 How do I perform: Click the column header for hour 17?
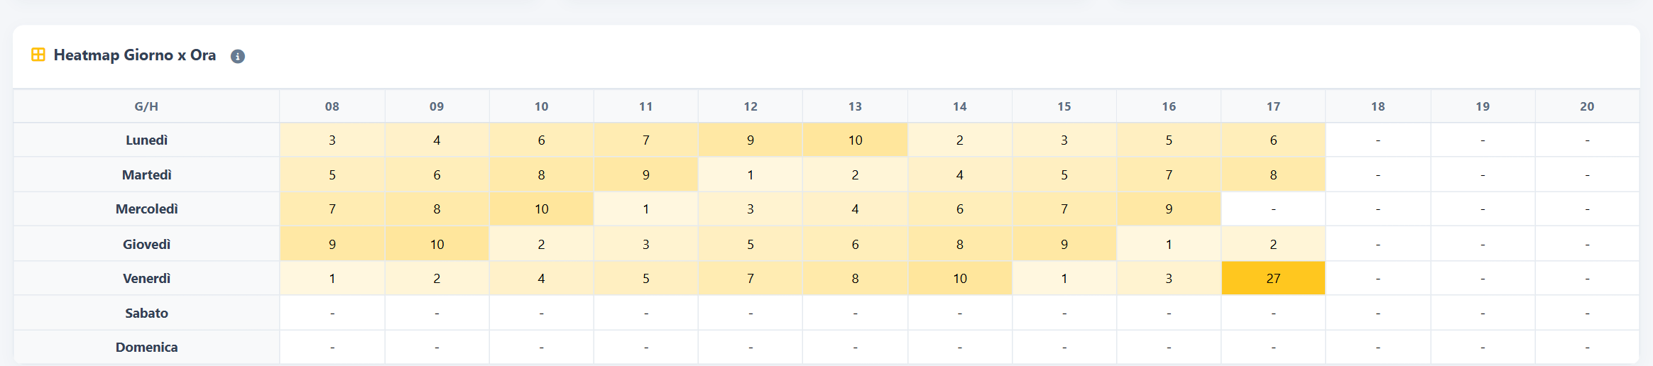[1273, 106]
